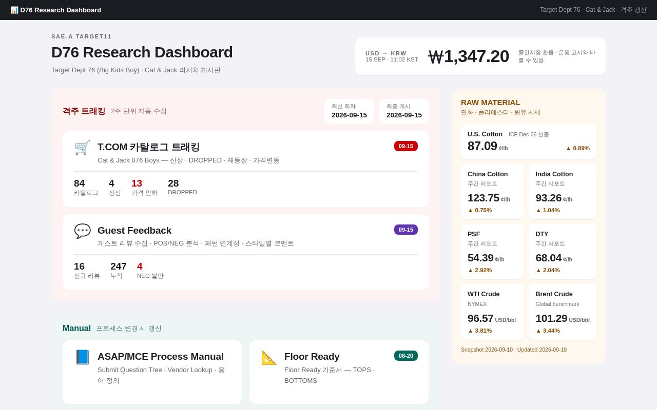The height and width of the screenshot is (410, 657).
Task: Click the PSF ▲ 2.92% change
Action: (x=479, y=270)
